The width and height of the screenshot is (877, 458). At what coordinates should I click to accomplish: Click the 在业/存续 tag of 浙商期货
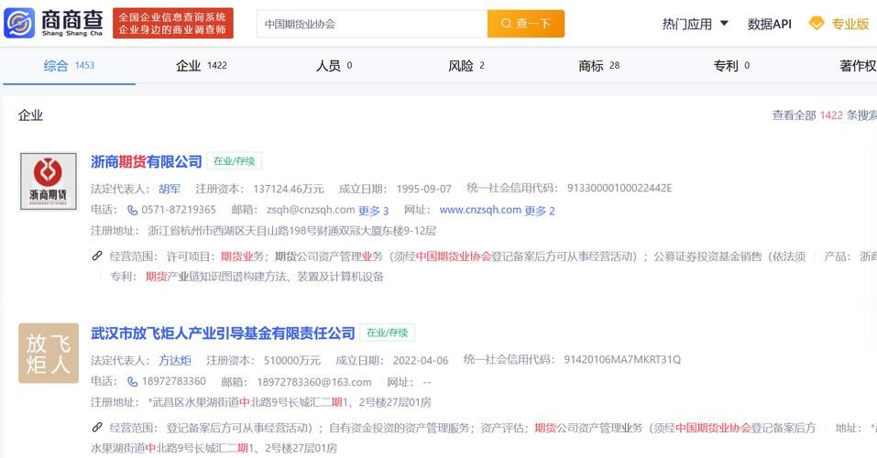tap(235, 161)
